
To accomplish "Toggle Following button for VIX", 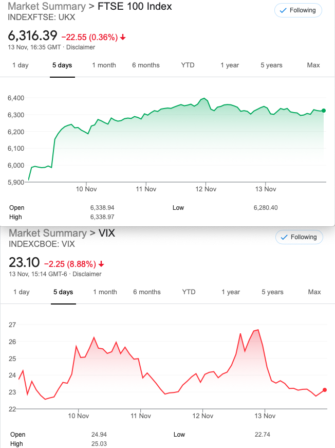I will click(299, 237).
